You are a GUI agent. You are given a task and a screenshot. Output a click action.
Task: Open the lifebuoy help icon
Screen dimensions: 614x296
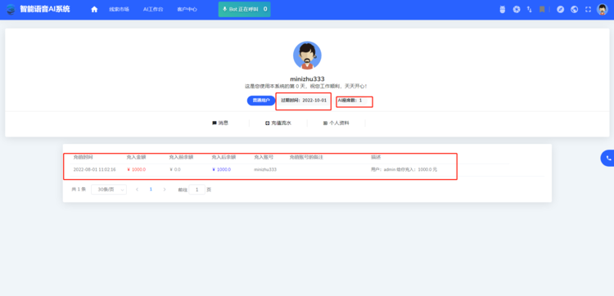click(x=517, y=9)
